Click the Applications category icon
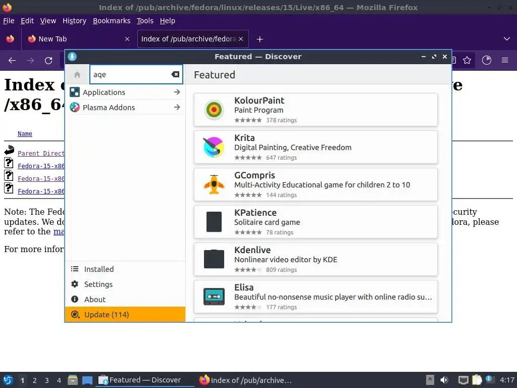Image resolution: width=517 pixels, height=388 pixels. [x=75, y=92]
